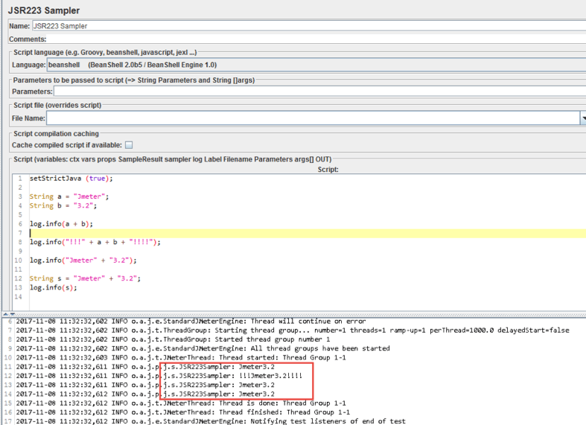Click script line log.info(a + b);
This screenshot has width=586, height=425.
[61, 224]
